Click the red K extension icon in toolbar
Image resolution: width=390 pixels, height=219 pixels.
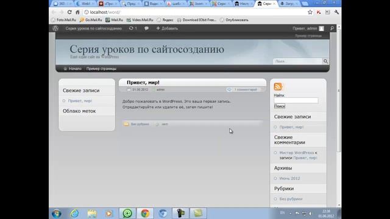tap(319, 12)
